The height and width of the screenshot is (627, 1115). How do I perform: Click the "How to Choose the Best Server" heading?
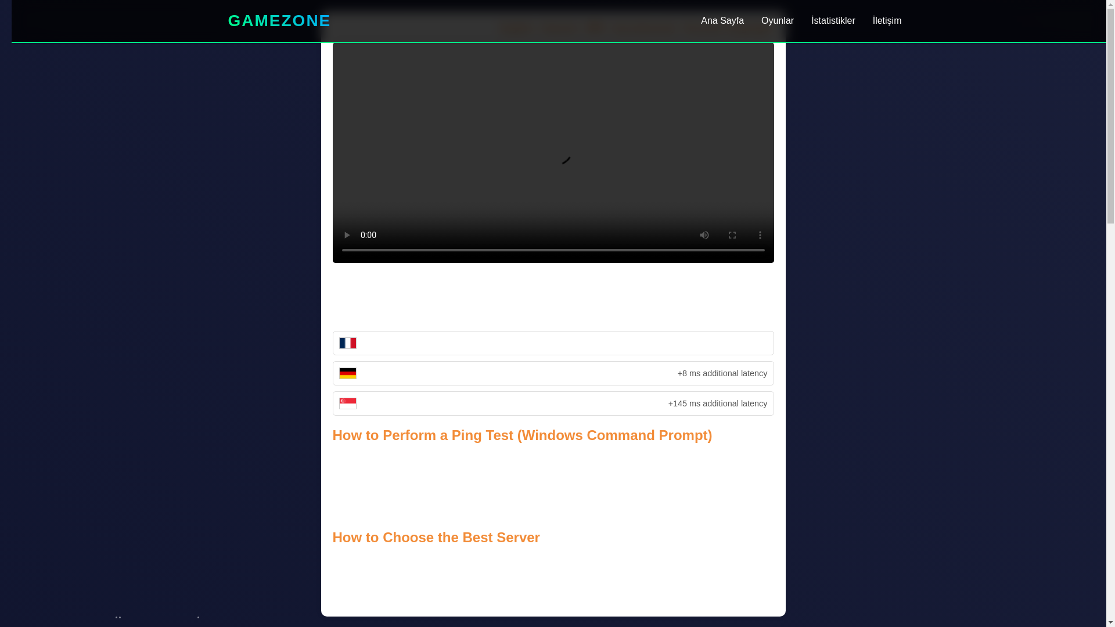point(436,538)
